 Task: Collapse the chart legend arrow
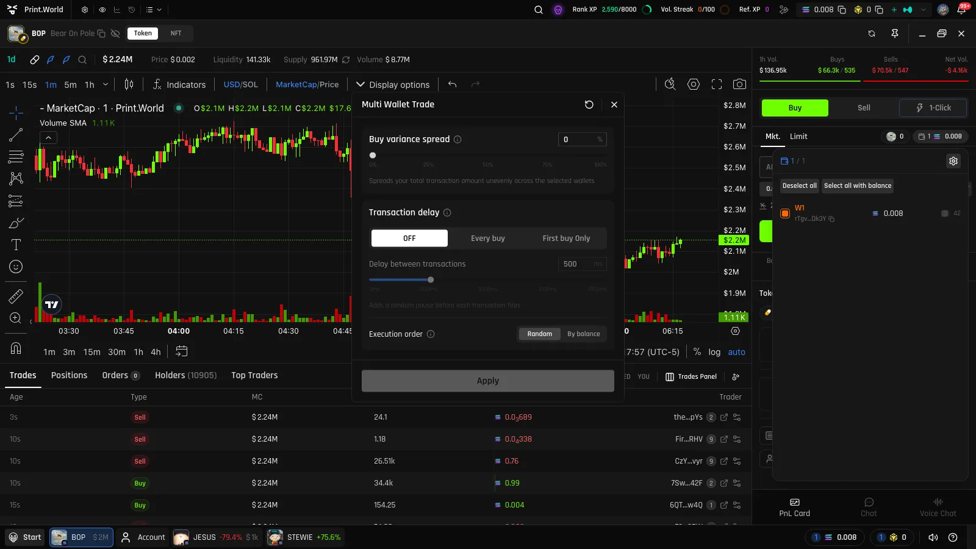(48, 138)
